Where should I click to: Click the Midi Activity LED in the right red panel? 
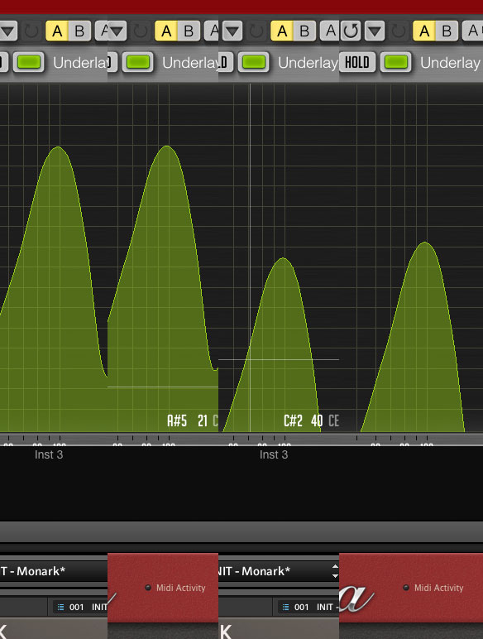[x=405, y=588]
